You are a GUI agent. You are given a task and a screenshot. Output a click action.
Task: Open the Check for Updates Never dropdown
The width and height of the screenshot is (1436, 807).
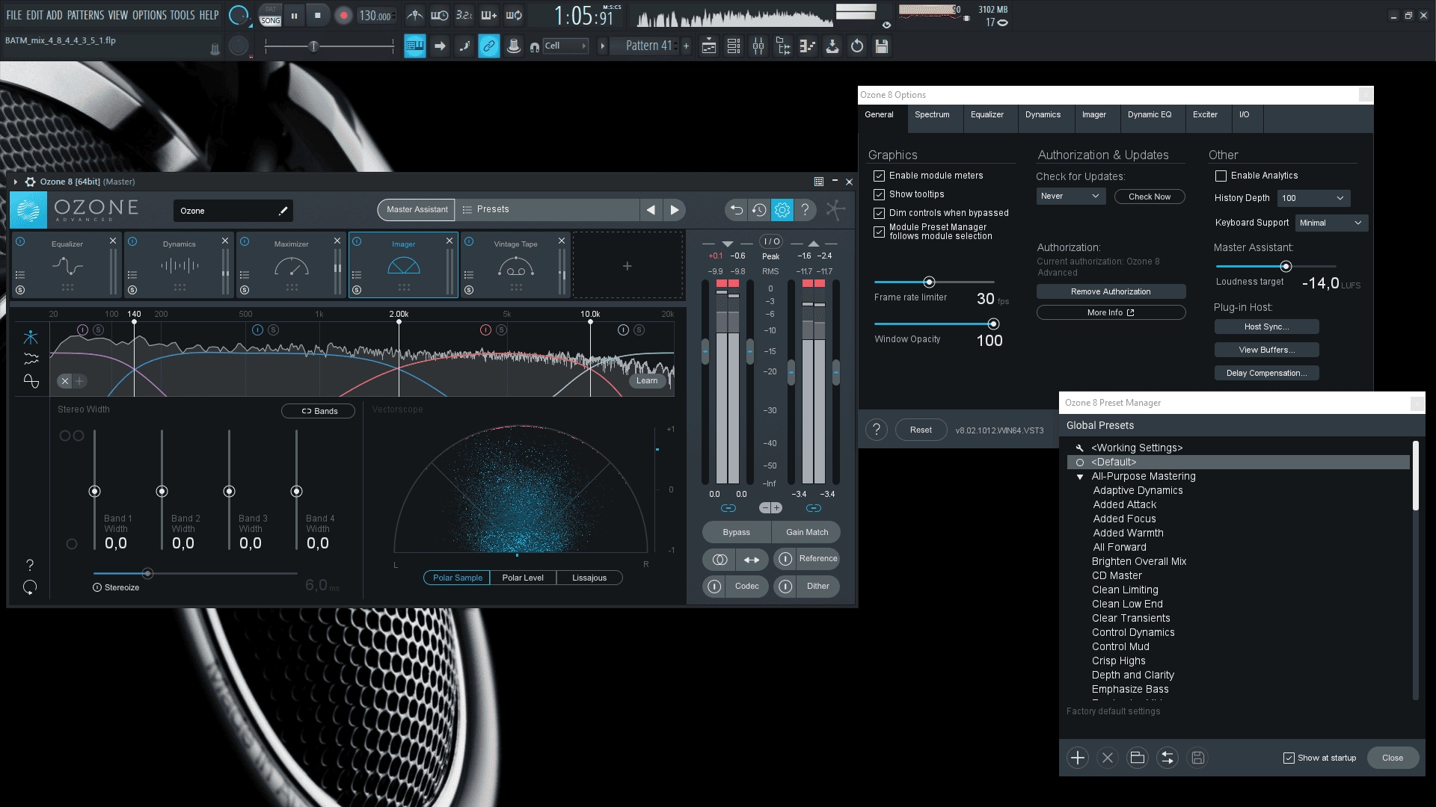pos(1070,197)
